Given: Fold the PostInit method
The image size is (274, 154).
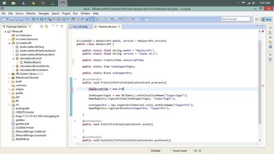Looking at the screenshot, I should tap(75, 137).
